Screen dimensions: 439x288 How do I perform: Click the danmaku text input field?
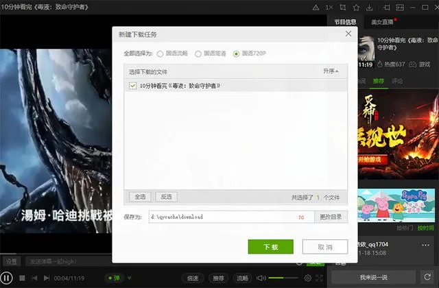pyautogui.click(x=69, y=262)
